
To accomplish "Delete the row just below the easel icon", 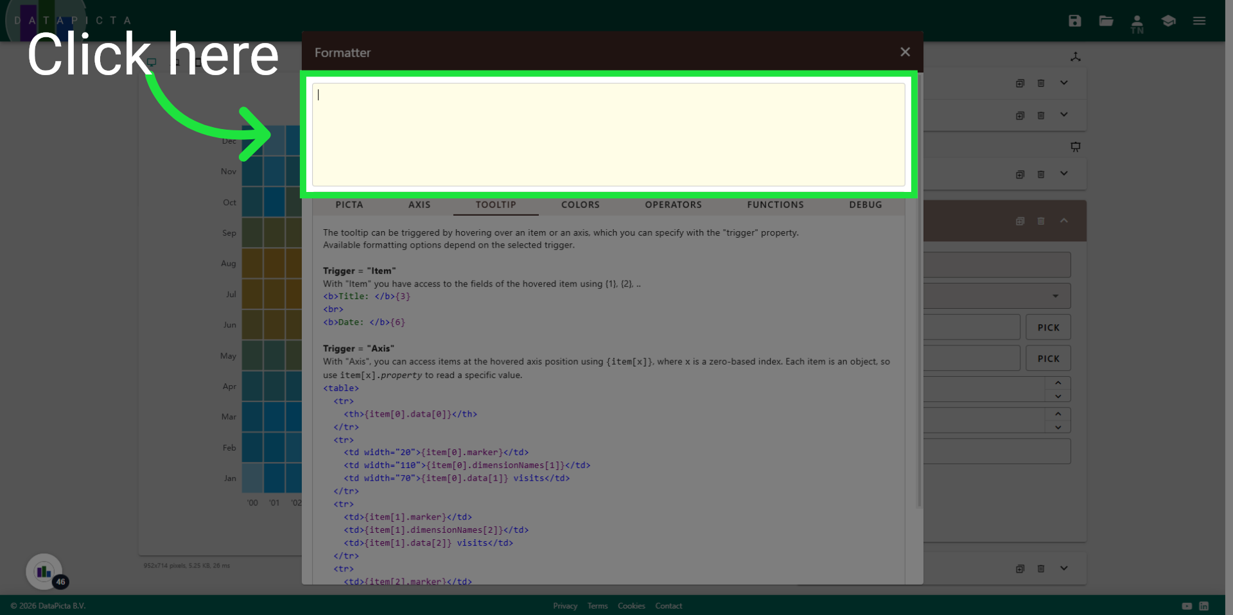I will [1041, 175].
